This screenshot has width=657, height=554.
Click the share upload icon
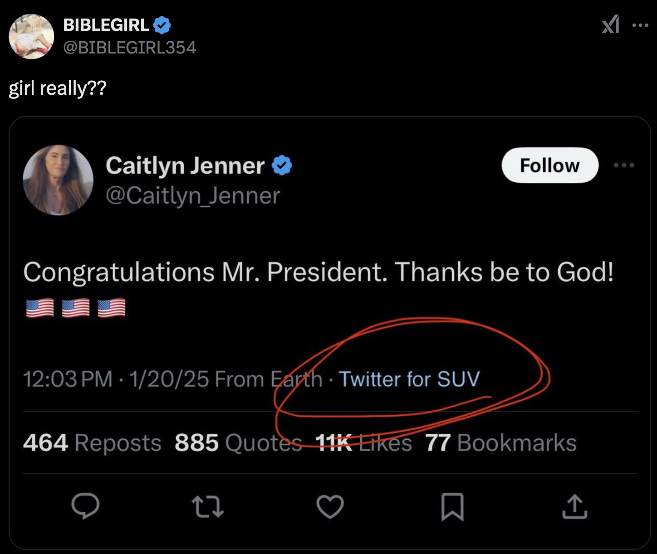point(574,506)
